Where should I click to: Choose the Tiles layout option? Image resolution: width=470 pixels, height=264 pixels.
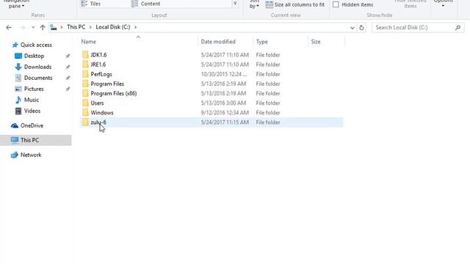click(91, 4)
